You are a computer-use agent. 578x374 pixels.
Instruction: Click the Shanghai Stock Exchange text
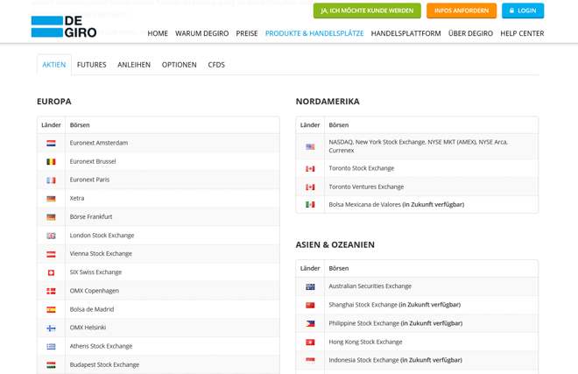pyautogui.click(x=363, y=305)
